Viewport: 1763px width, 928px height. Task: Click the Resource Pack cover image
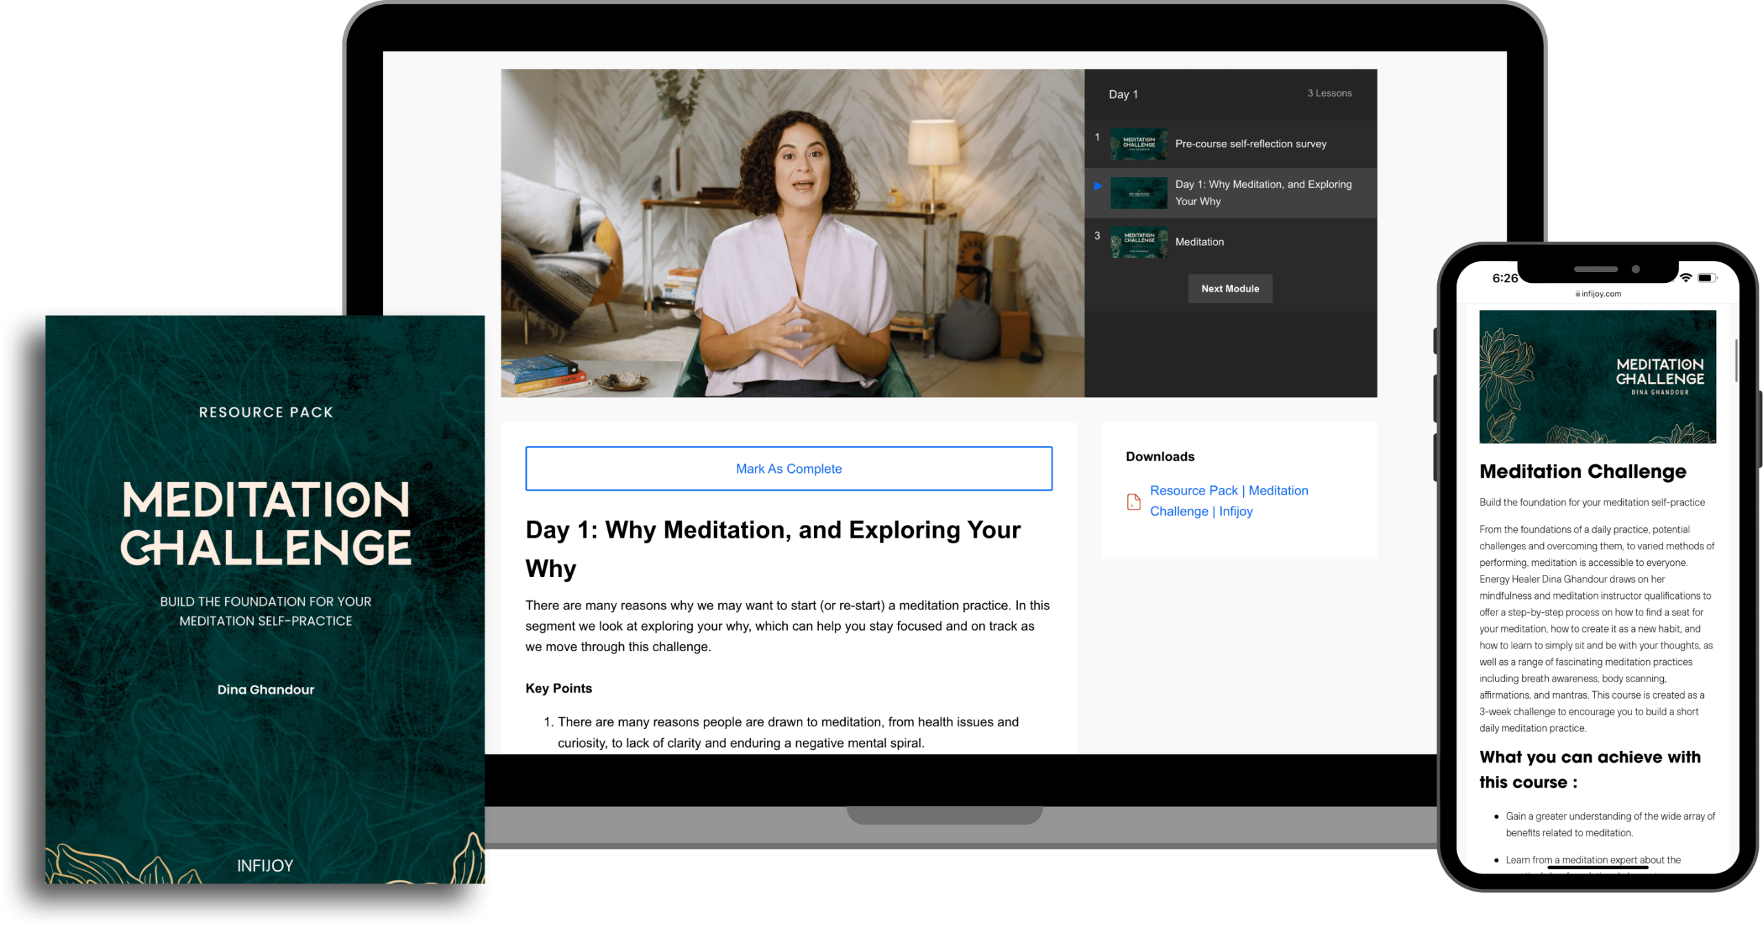[x=265, y=599]
